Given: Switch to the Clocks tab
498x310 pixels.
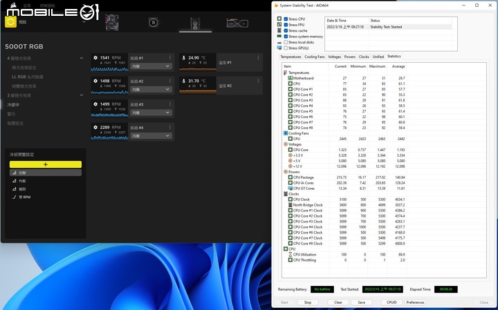Looking at the screenshot, I should click(364, 57).
